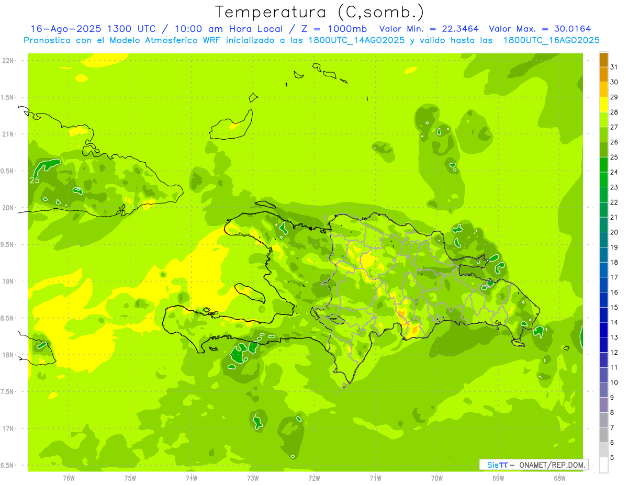
Task: Click the "74W" longitude axis label
Action: [192, 478]
